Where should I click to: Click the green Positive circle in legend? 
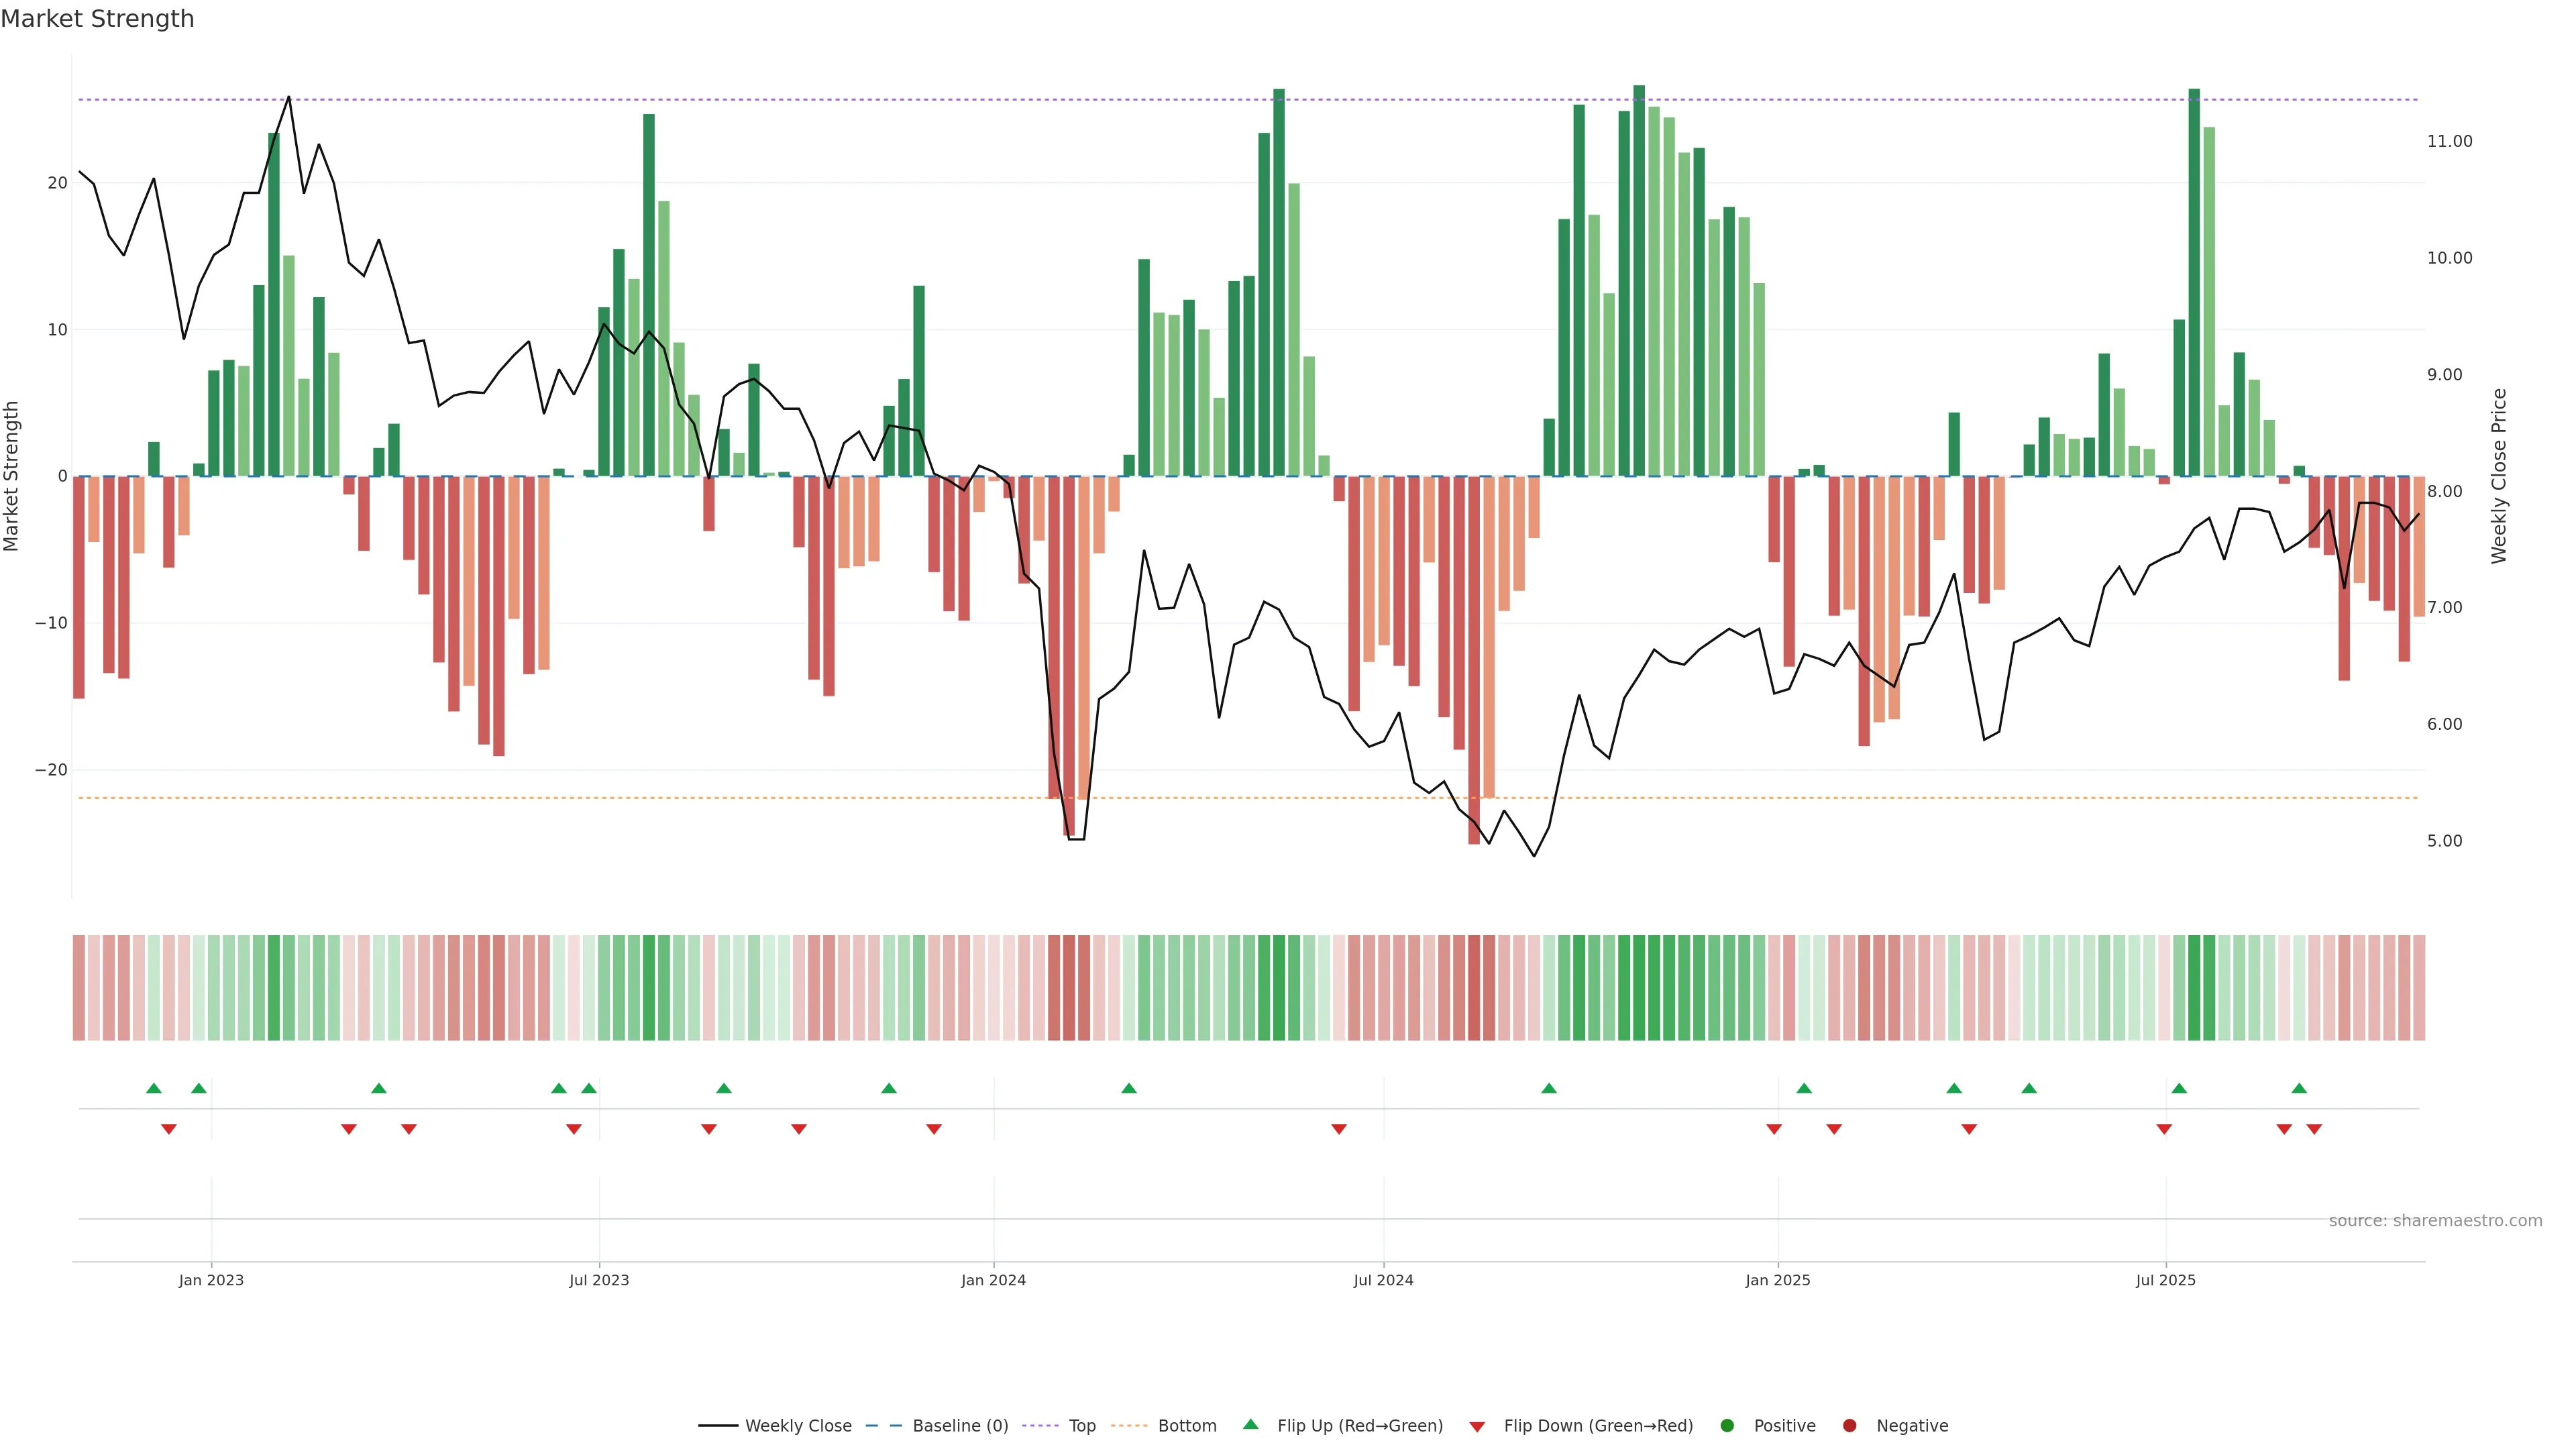point(1727,1426)
